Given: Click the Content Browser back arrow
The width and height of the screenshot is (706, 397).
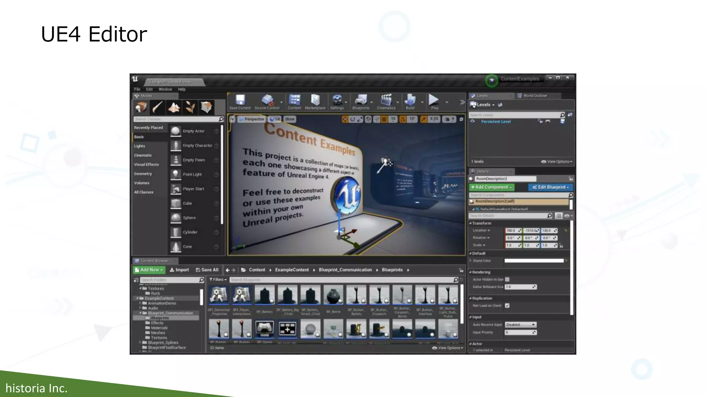Looking at the screenshot, I should coord(228,270).
